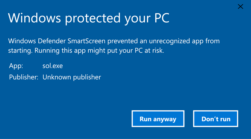Click the Run anyway button
This screenshot has width=251, height=139.
158,119
